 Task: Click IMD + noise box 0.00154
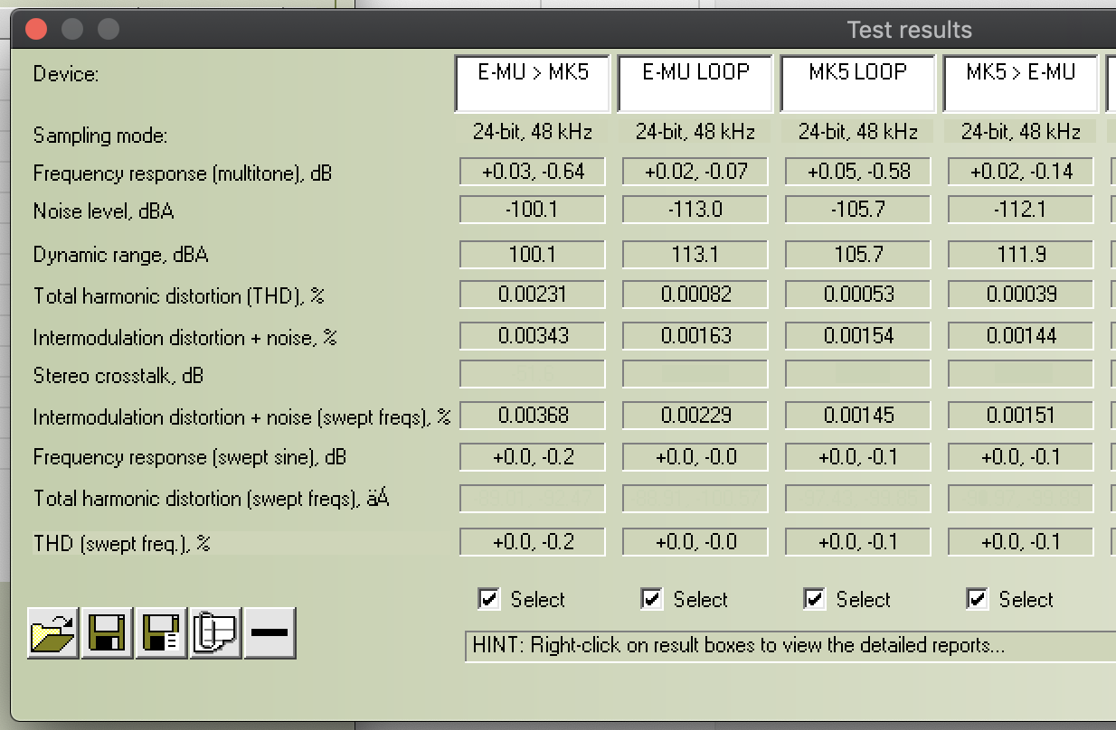pyautogui.click(x=858, y=336)
